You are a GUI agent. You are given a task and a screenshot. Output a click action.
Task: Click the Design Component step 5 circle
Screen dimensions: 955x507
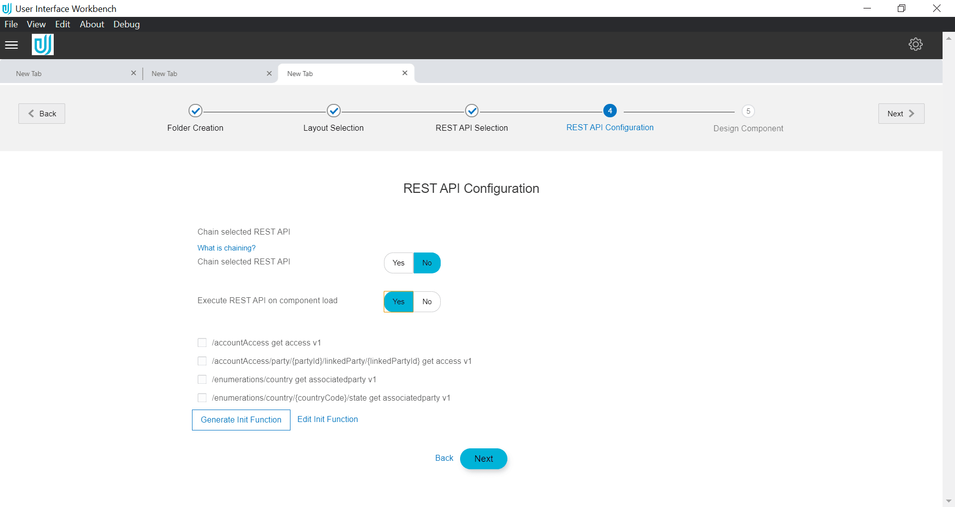[x=748, y=111]
